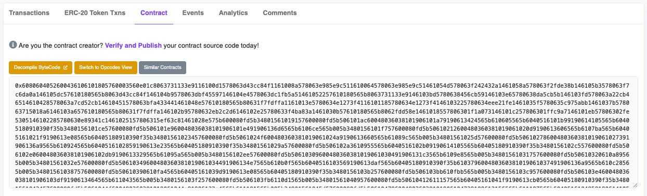
Task: Show the Analytics tab
Action: click(234, 12)
